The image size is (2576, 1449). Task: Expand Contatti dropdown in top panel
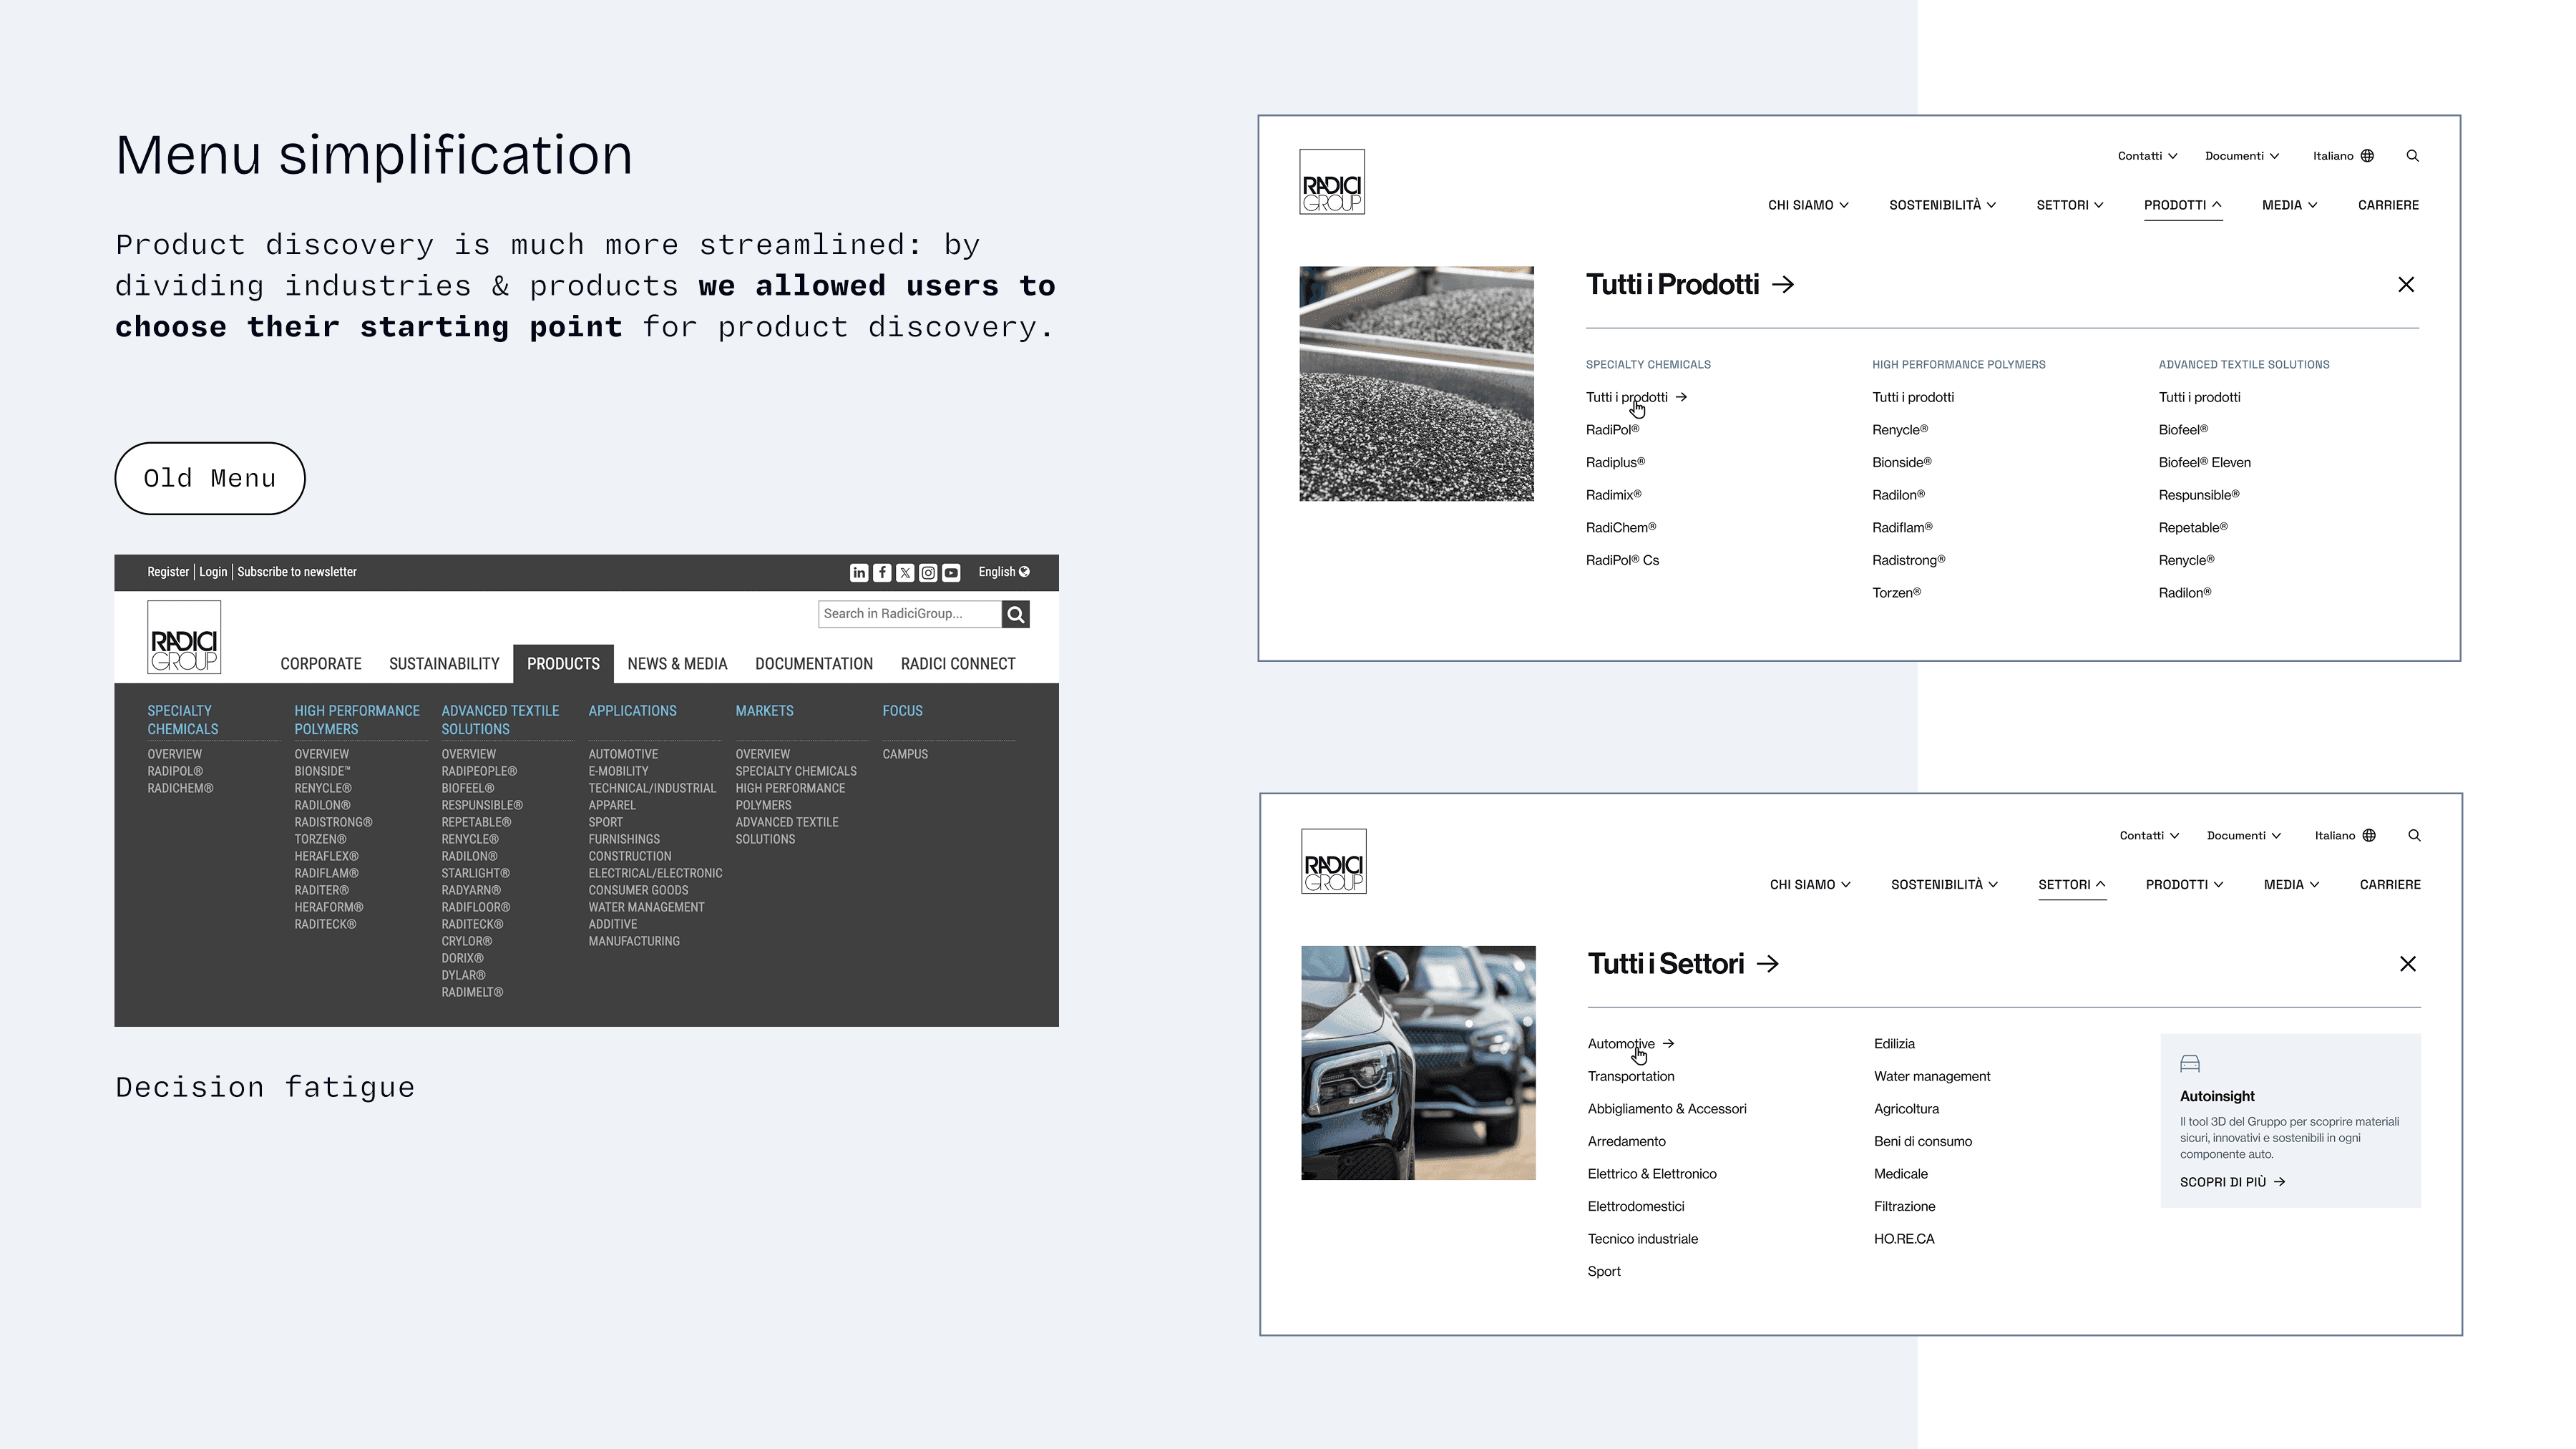2147,156
